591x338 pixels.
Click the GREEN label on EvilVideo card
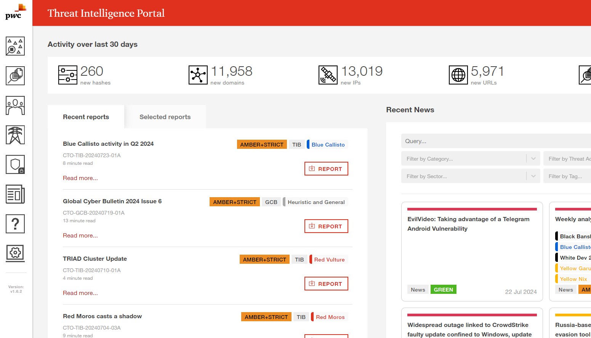pos(444,290)
